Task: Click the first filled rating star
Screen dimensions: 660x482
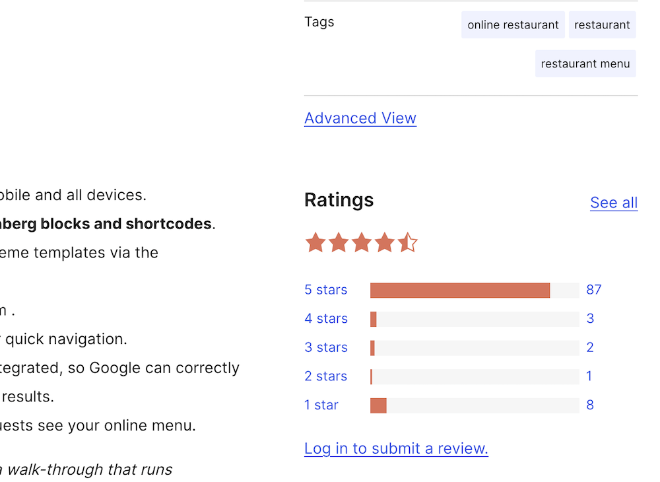Action: click(x=315, y=243)
